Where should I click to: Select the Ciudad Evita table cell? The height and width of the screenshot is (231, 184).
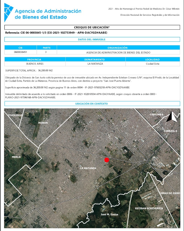[x=153, y=64]
